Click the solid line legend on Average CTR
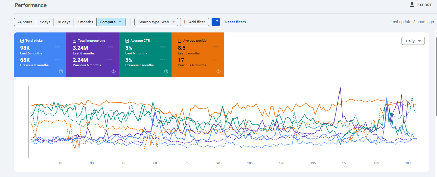 [x=163, y=47]
